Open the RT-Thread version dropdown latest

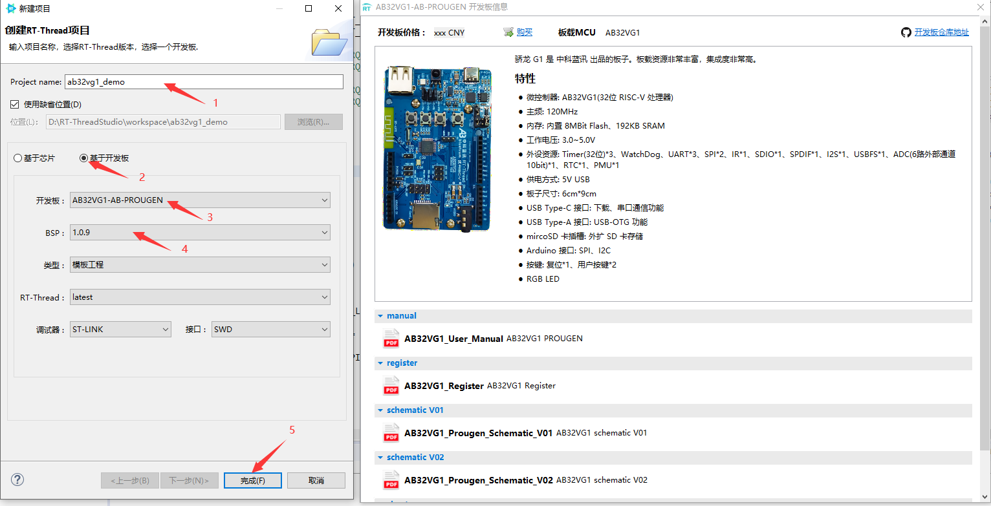click(x=201, y=297)
